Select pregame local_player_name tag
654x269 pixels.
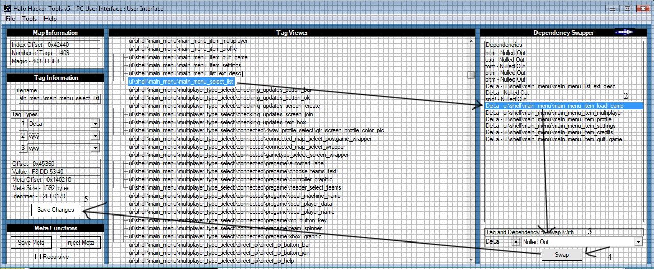pyautogui.click(x=231, y=212)
